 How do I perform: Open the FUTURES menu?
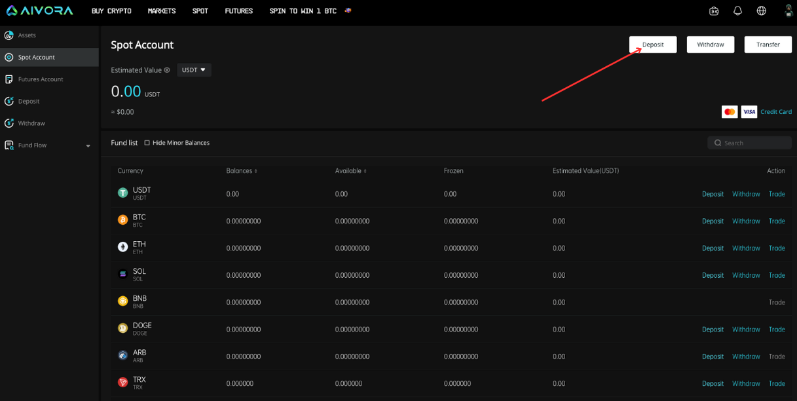238,11
